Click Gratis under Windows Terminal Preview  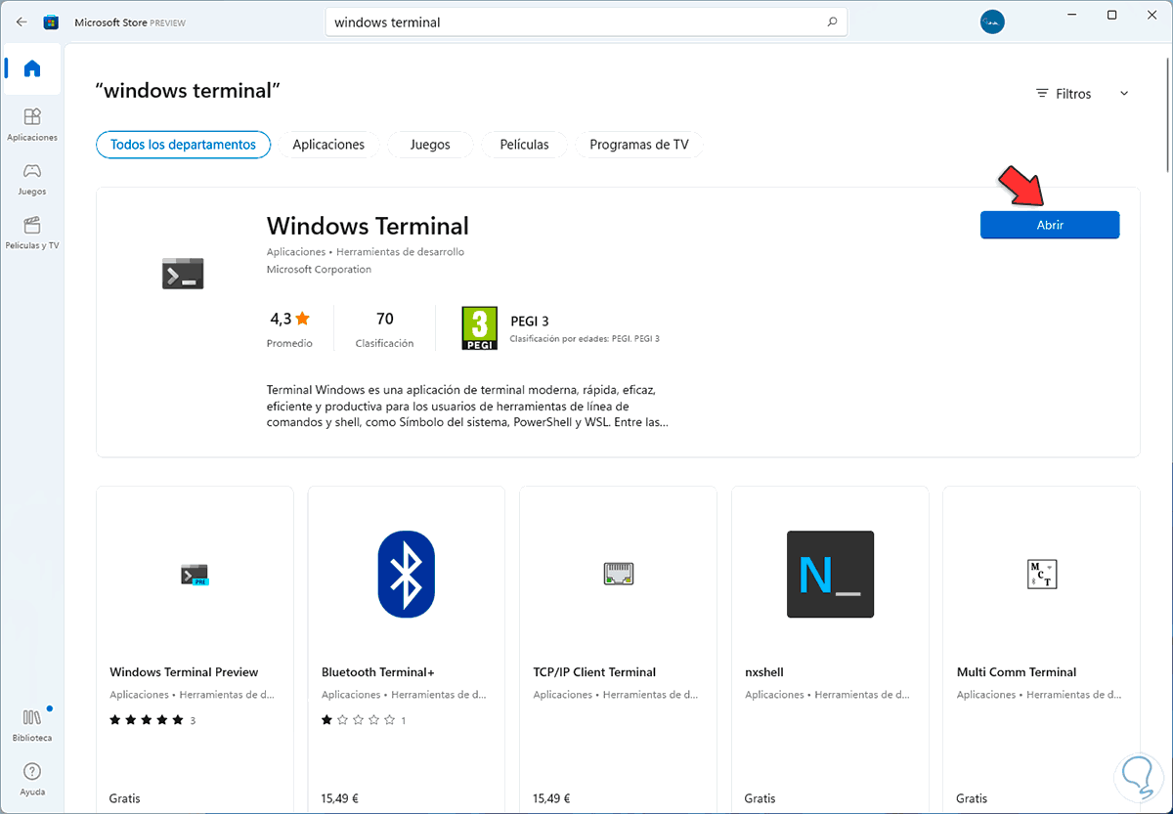pos(124,798)
